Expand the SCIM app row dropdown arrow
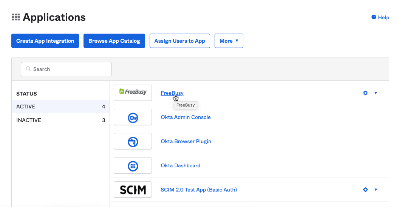This screenshot has height=207, width=399. pyautogui.click(x=376, y=190)
